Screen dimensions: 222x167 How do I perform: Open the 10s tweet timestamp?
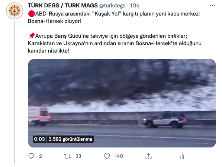click(x=135, y=6)
